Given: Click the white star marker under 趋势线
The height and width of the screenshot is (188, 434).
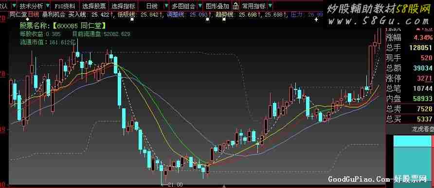Looking at the screenshot, I should tap(224, 19).
